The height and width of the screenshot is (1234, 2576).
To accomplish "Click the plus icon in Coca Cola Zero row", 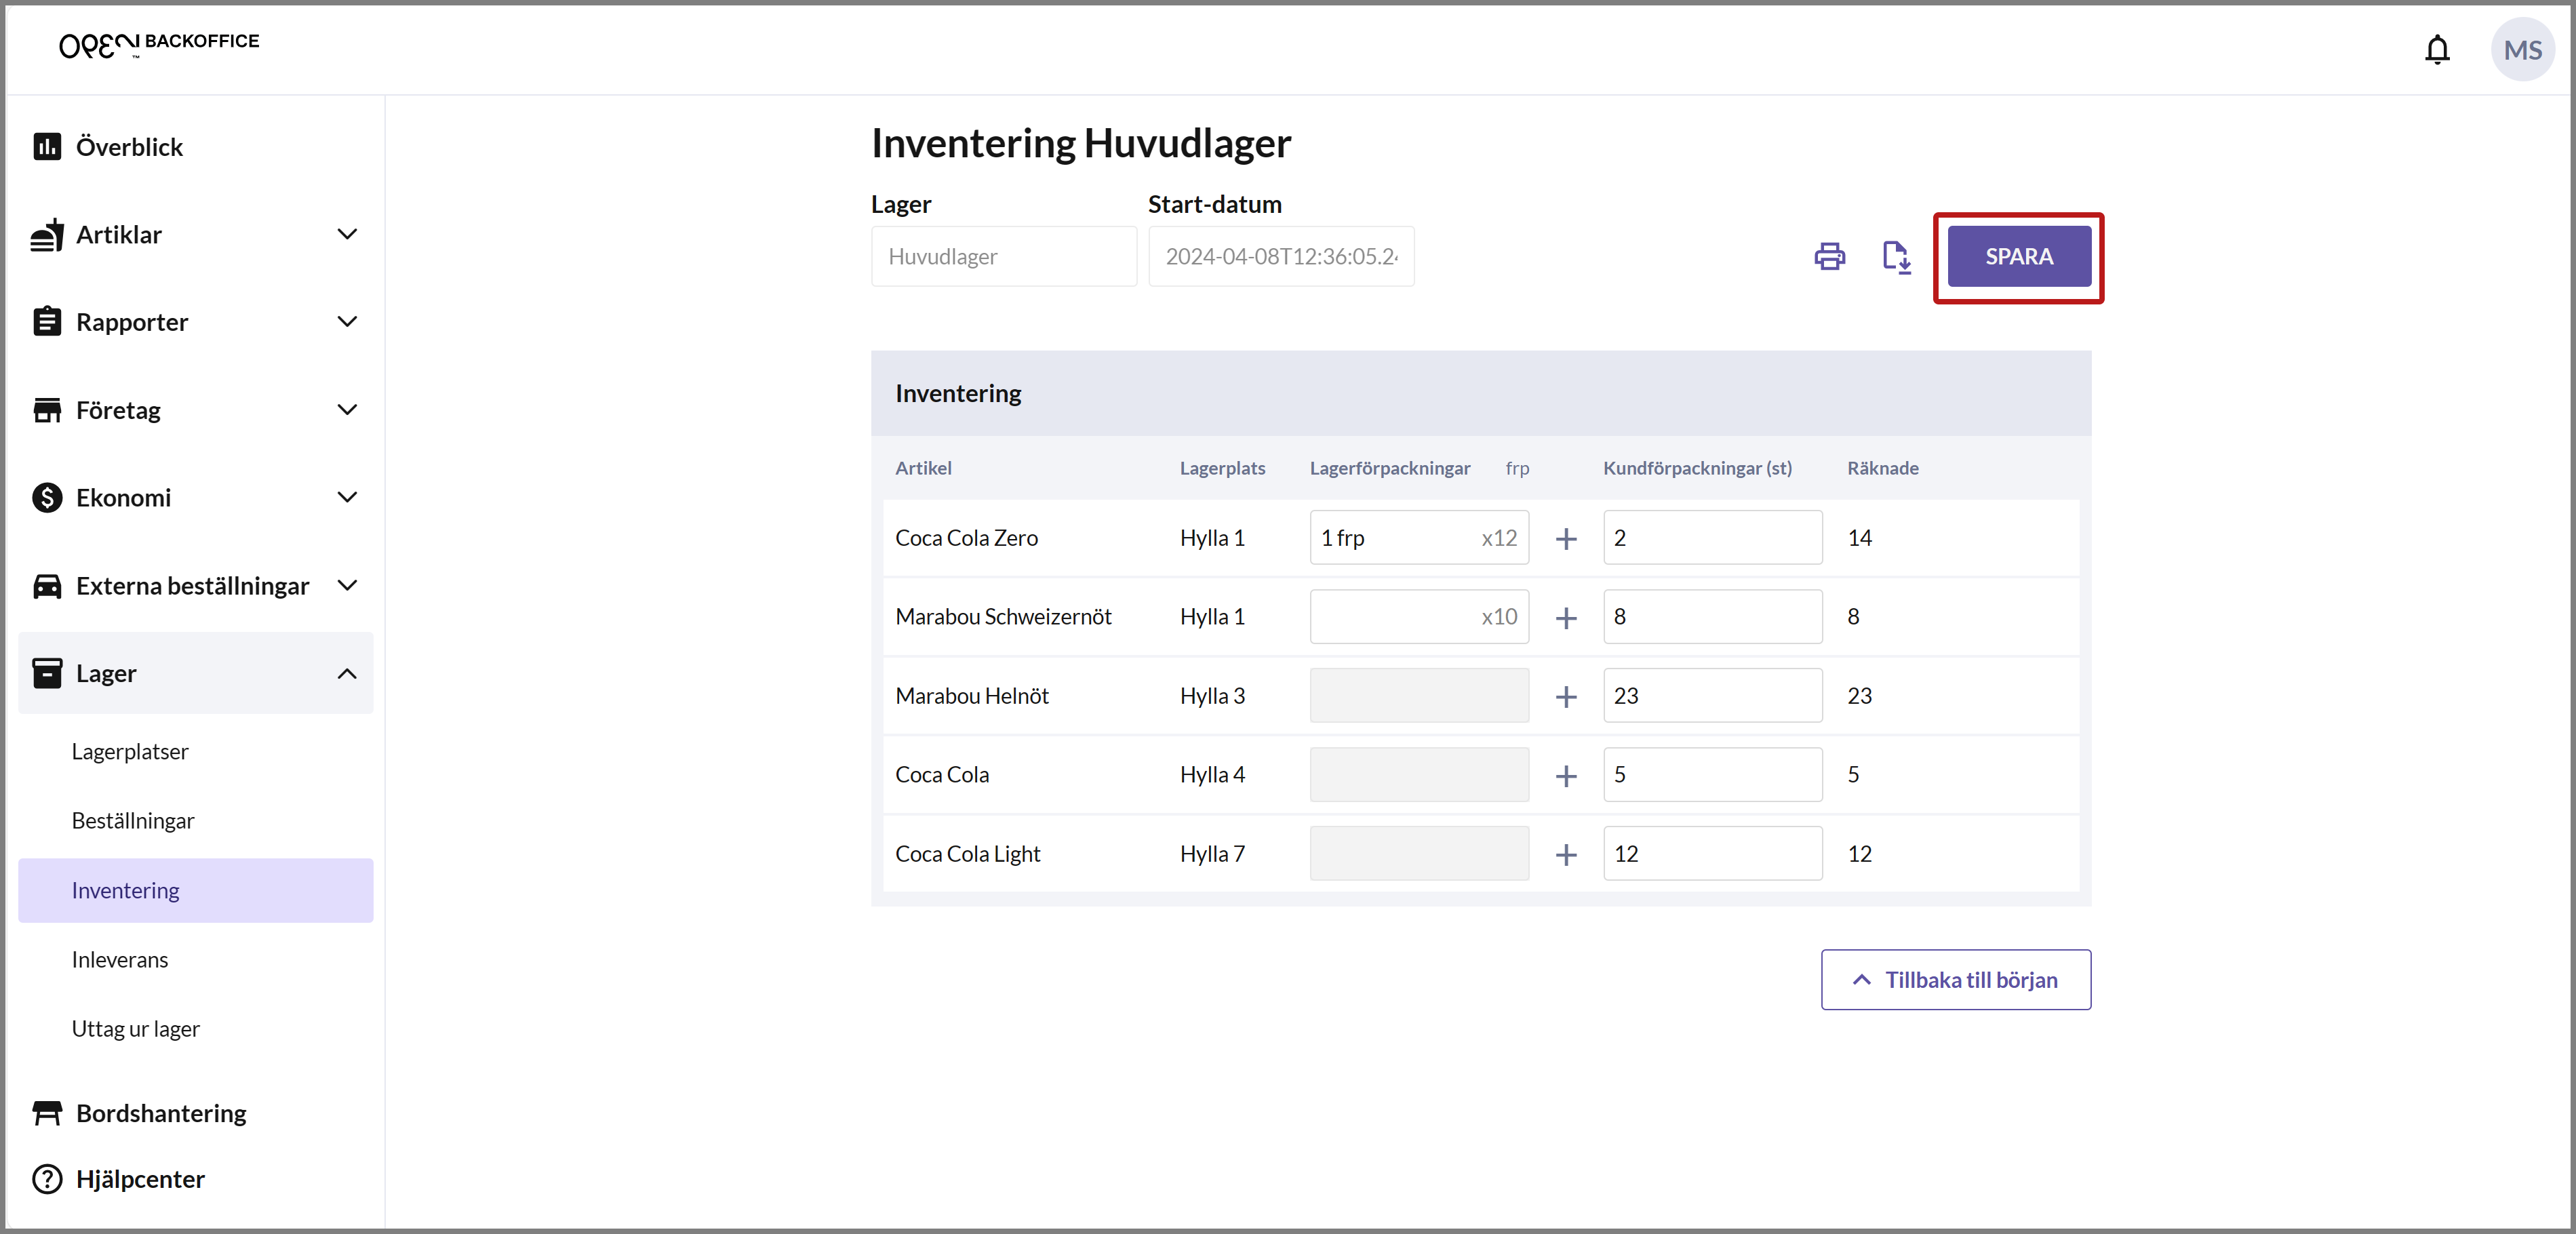I will click(1566, 539).
